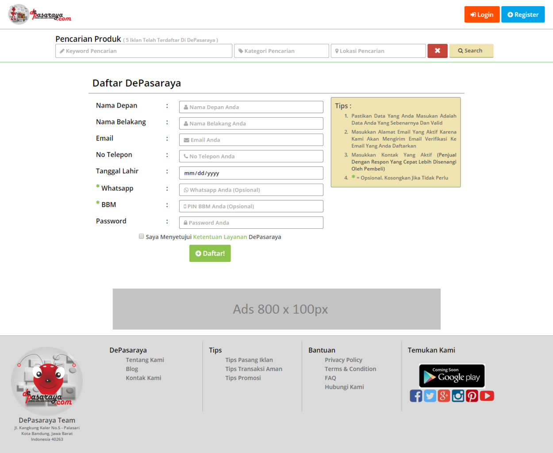This screenshot has width=553, height=453.
Task: Focus the Nama Belakang Anda field
Action: tap(251, 123)
